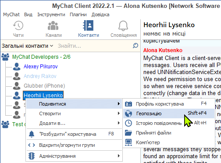221x163 pixels.
Task: Open the MyChat menu
Action: (x=11, y=14)
